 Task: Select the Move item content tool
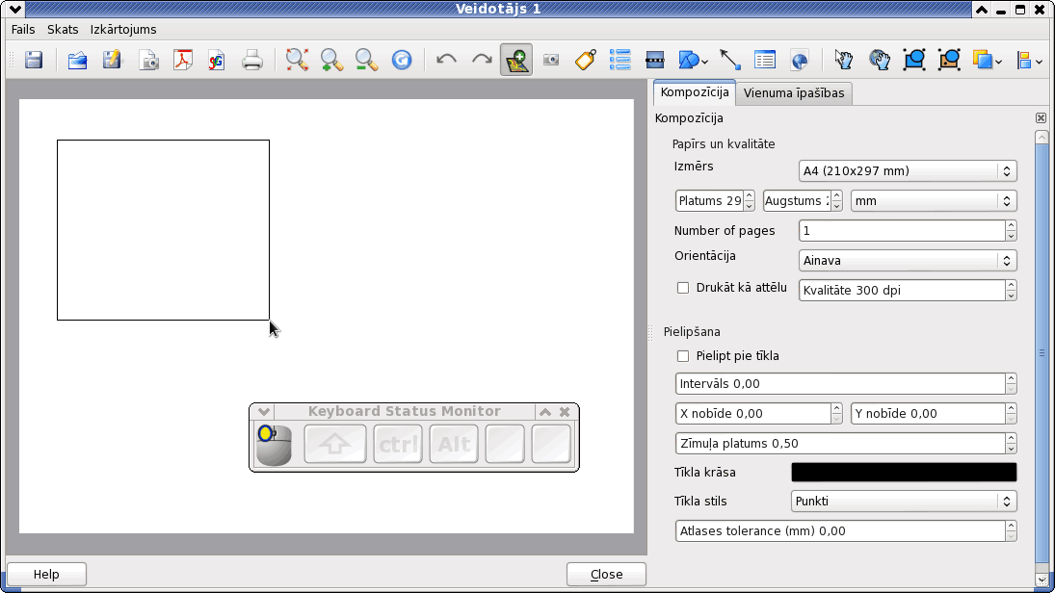[879, 60]
